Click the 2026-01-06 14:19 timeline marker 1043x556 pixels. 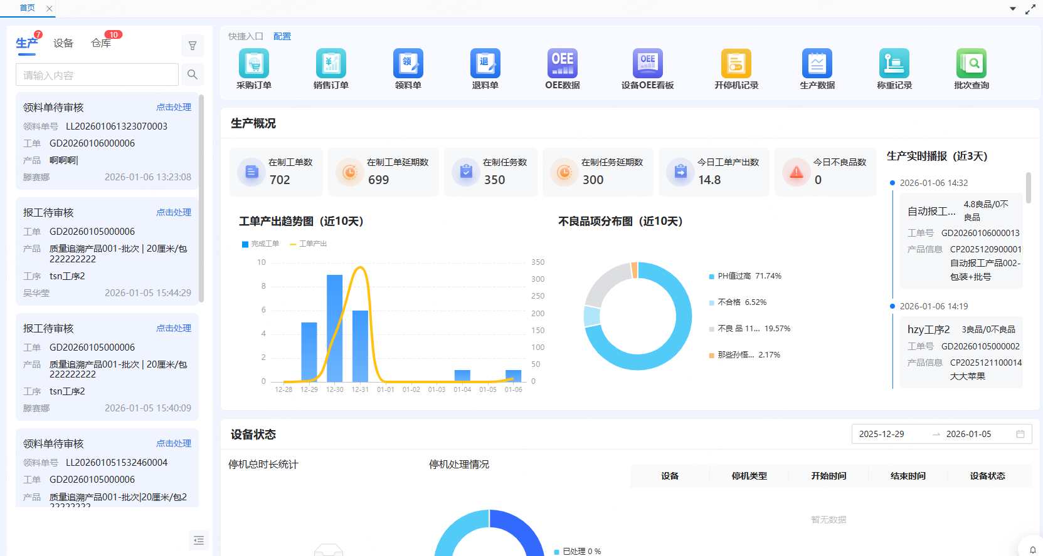point(892,306)
